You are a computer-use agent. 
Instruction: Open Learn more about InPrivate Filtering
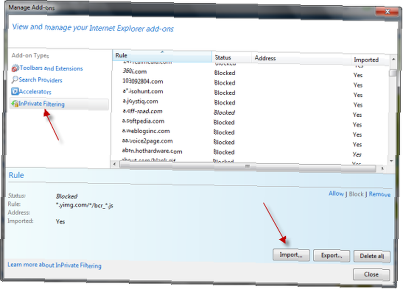[54, 265]
